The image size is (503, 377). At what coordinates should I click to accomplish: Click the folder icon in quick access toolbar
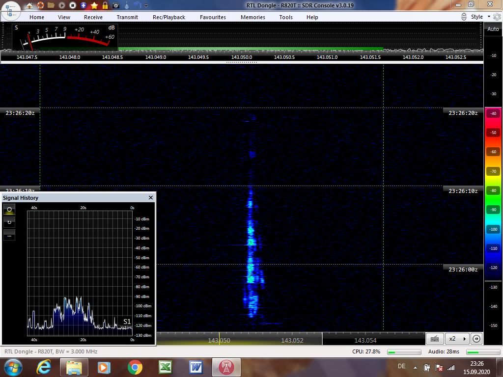[x=51, y=5]
